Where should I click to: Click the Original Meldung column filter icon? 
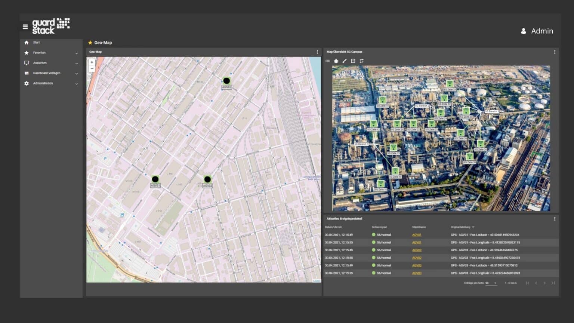tap(473, 227)
